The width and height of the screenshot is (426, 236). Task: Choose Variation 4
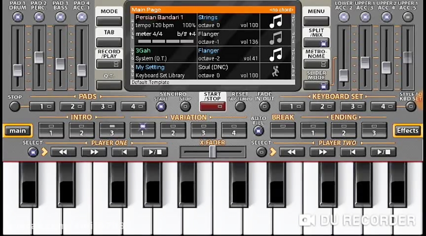click(234, 130)
